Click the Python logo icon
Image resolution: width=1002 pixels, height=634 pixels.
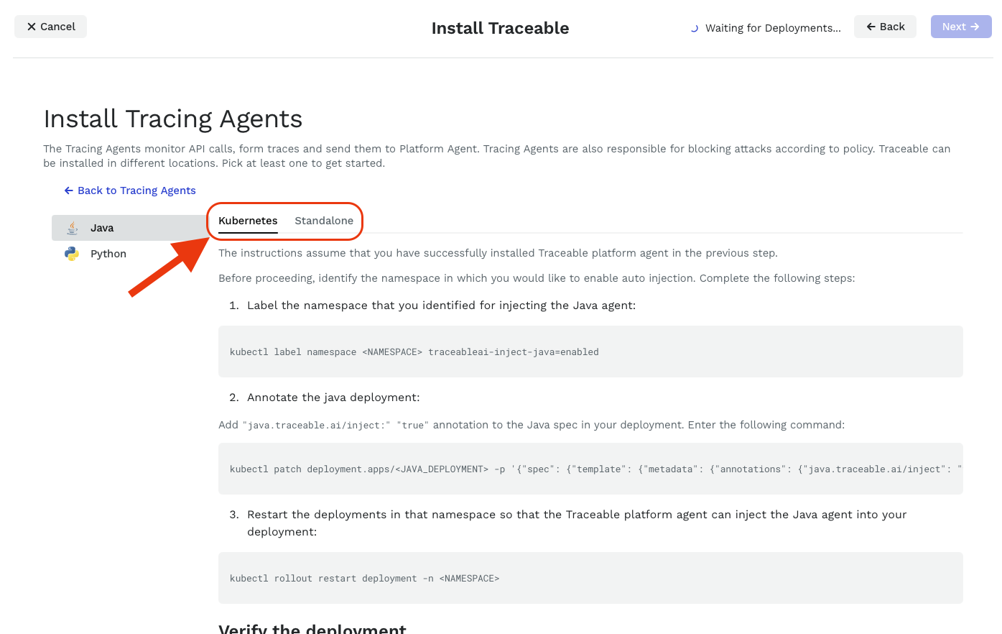point(72,254)
